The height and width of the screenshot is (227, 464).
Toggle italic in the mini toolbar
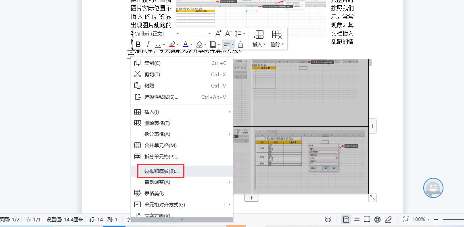pos(148,45)
